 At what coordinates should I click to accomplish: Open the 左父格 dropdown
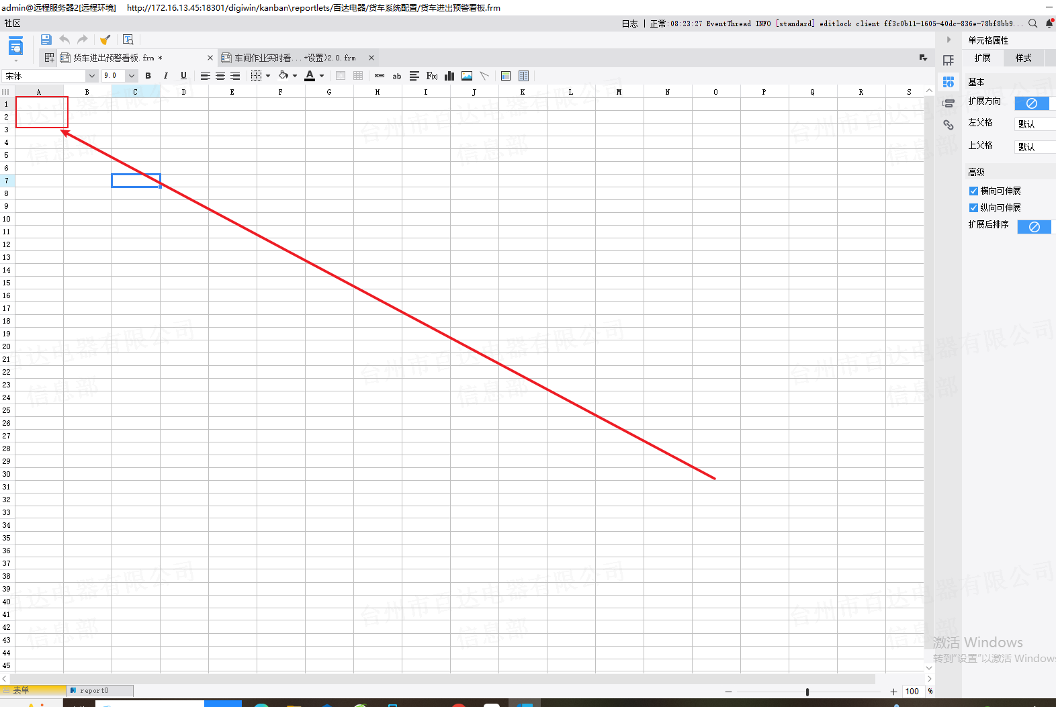[1035, 124]
